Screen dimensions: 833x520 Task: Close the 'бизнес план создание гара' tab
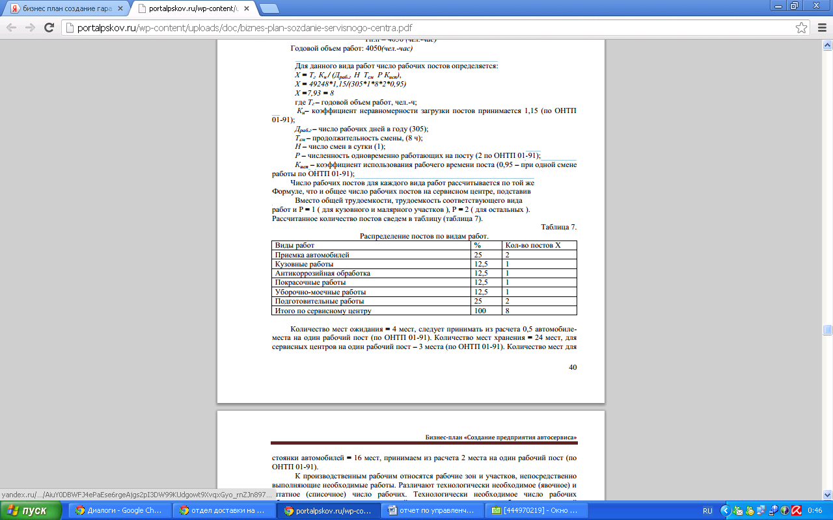(x=120, y=8)
